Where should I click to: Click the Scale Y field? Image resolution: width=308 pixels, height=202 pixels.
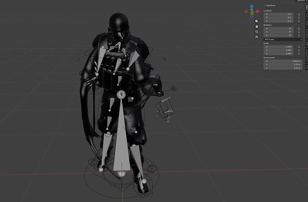(x=279, y=50)
